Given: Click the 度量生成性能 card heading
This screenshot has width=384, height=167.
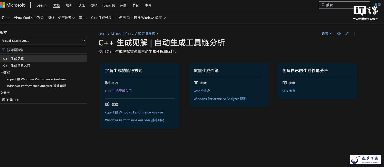Looking at the screenshot, I should [x=206, y=71].
